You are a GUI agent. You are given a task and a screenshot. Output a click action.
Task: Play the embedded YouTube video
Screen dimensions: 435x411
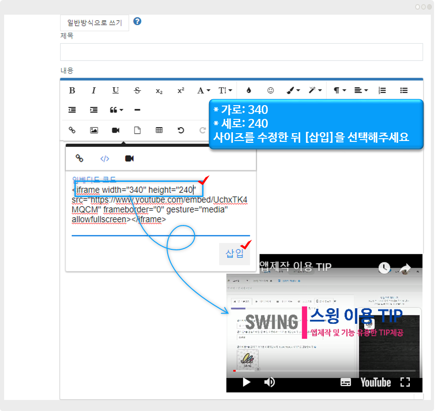tap(247, 382)
